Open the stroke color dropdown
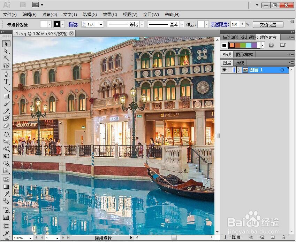Screen dimensions: 296x242 [63, 24]
